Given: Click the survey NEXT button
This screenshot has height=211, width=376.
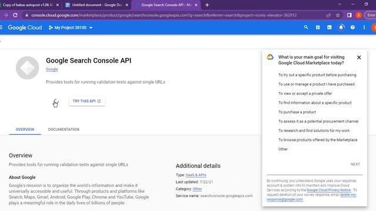Looking at the screenshot, I should [355, 164].
